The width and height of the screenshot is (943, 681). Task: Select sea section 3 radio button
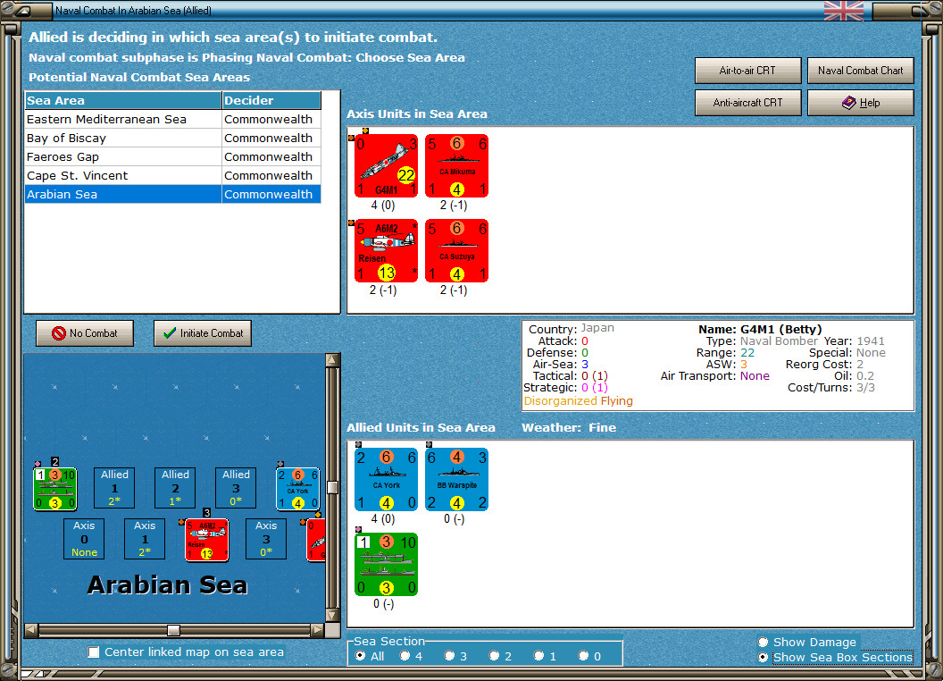tap(449, 656)
